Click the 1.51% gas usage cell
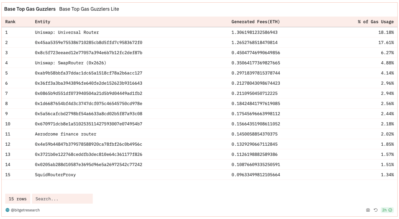 point(387,165)
